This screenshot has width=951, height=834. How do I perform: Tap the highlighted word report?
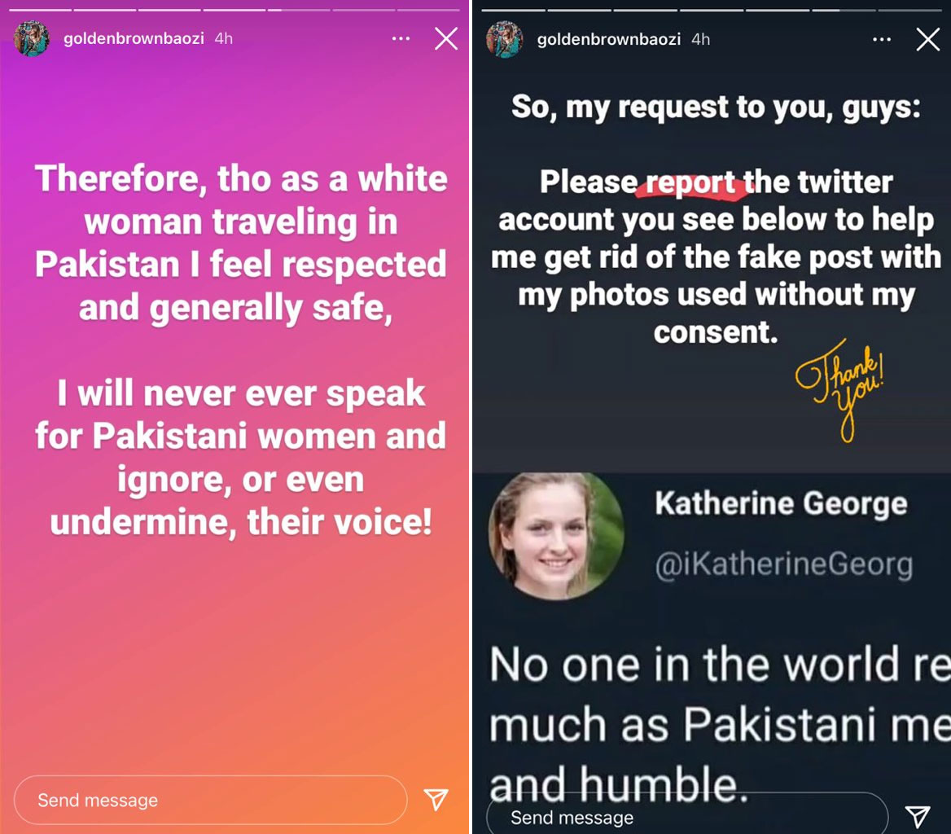[690, 182]
